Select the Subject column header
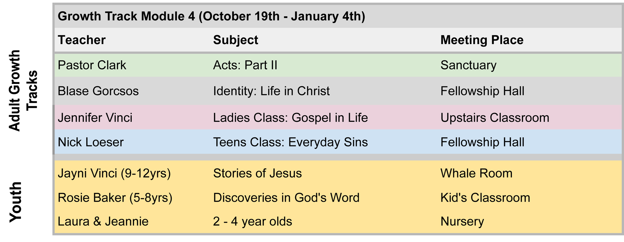Image resolution: width=624 pixels, height=242 pixels. [x=236, y=40]
